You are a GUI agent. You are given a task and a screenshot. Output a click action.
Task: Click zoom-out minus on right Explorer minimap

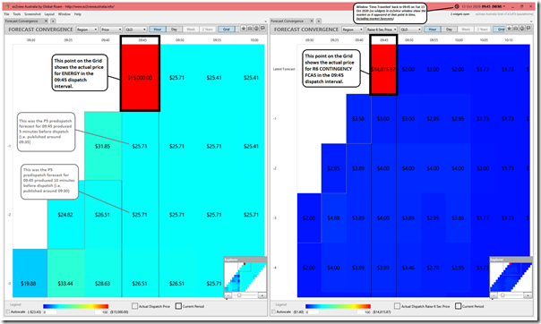[x=494, y=295]
